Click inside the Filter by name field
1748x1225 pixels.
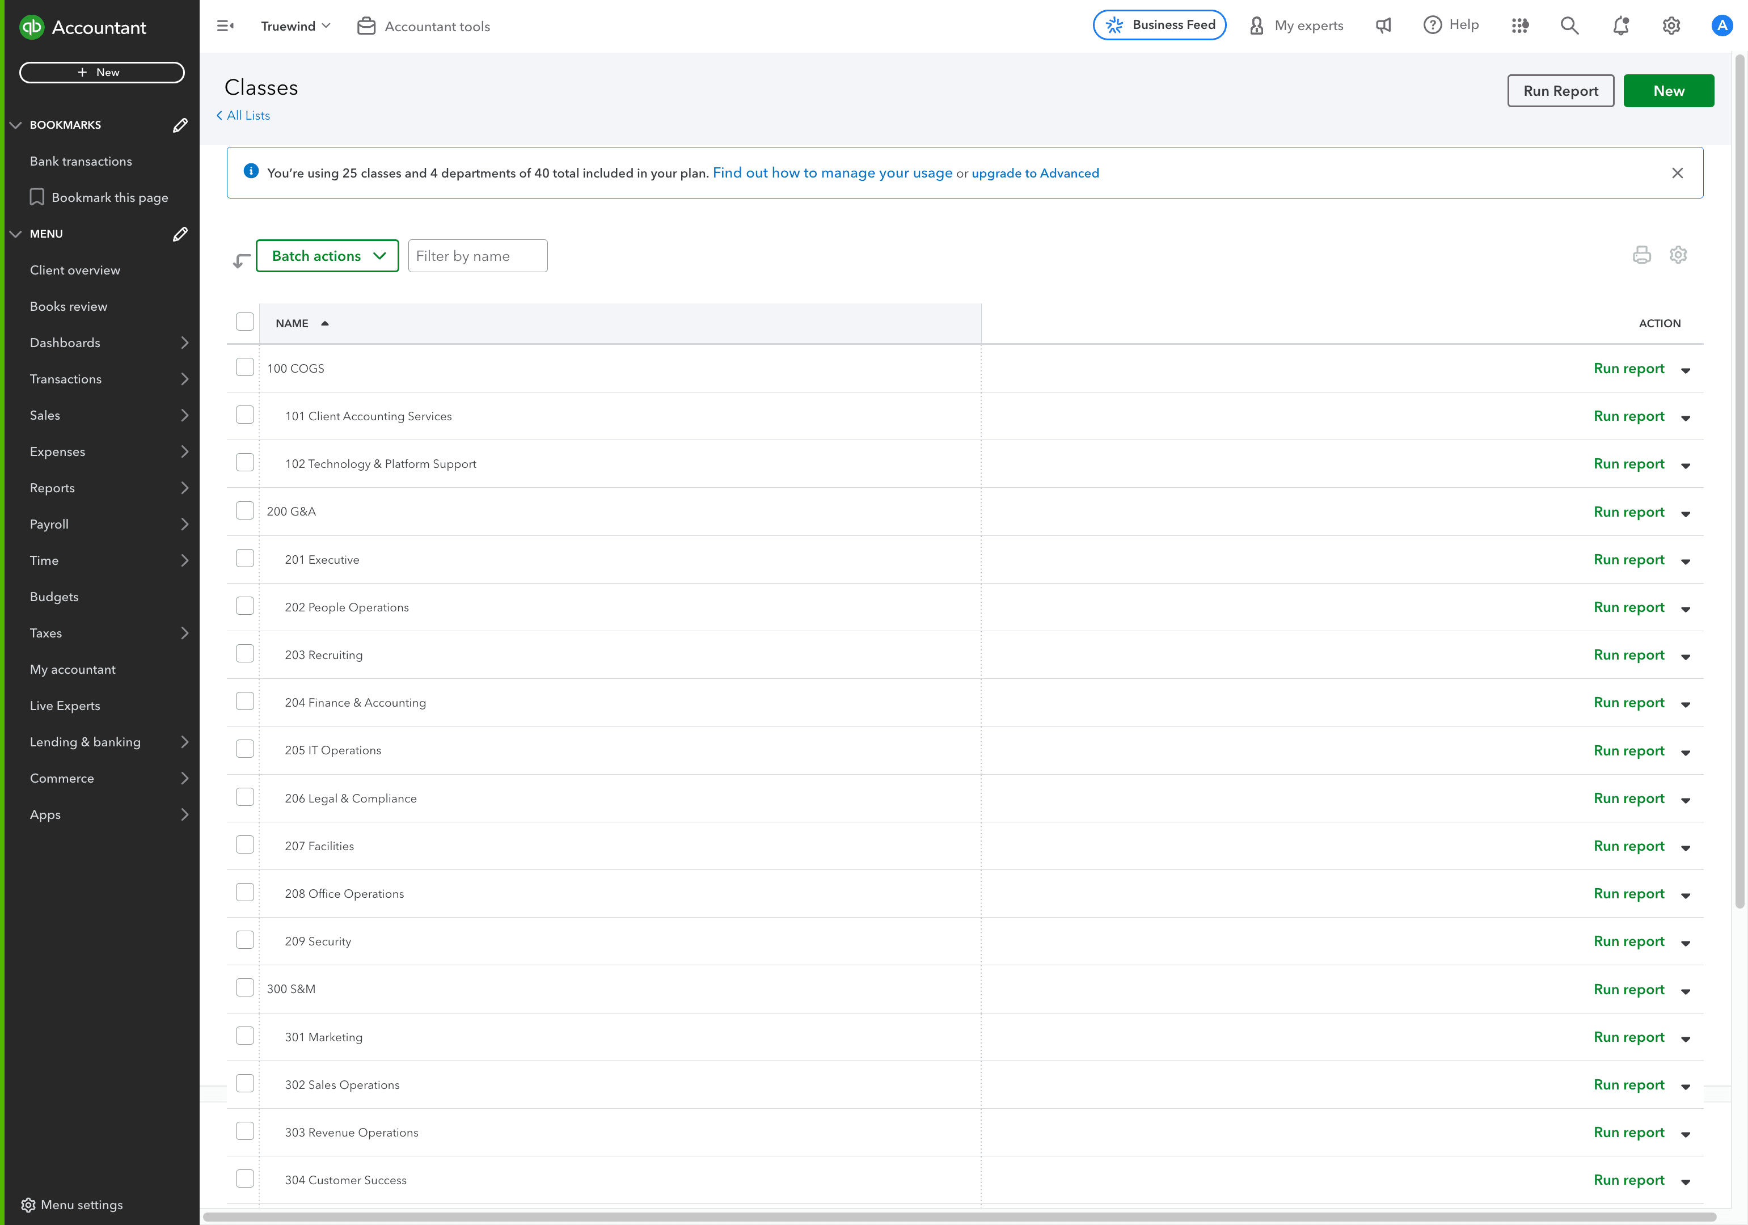(478, 255)
